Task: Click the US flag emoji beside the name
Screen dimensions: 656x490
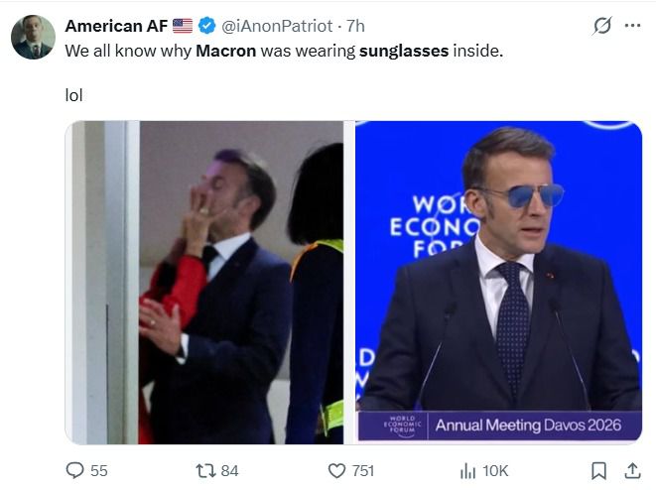Action: pyautogui.click(x=183, y=26)
